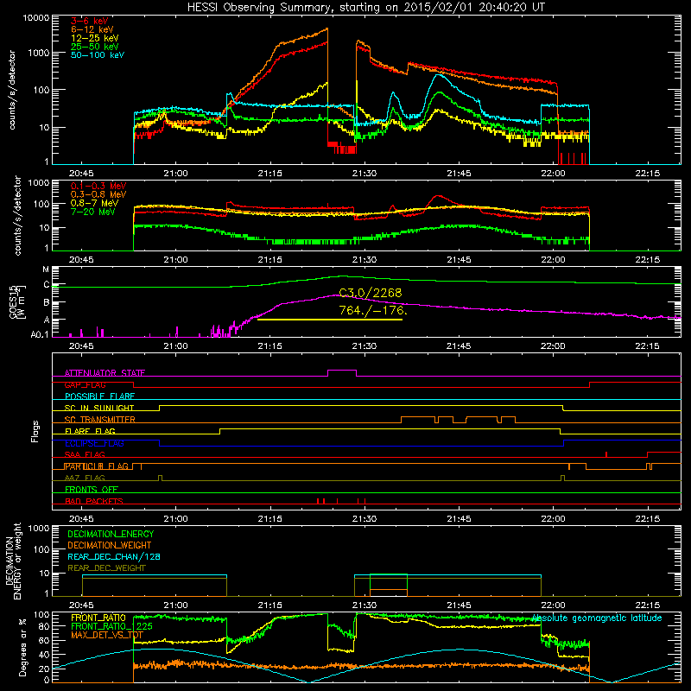
Task: Click the 21:45 time label under the decimation panel
Action: (x=459, y=605)
